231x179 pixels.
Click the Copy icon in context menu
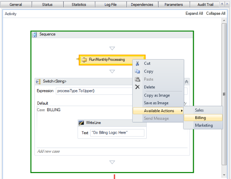click(x=137, y=71)
